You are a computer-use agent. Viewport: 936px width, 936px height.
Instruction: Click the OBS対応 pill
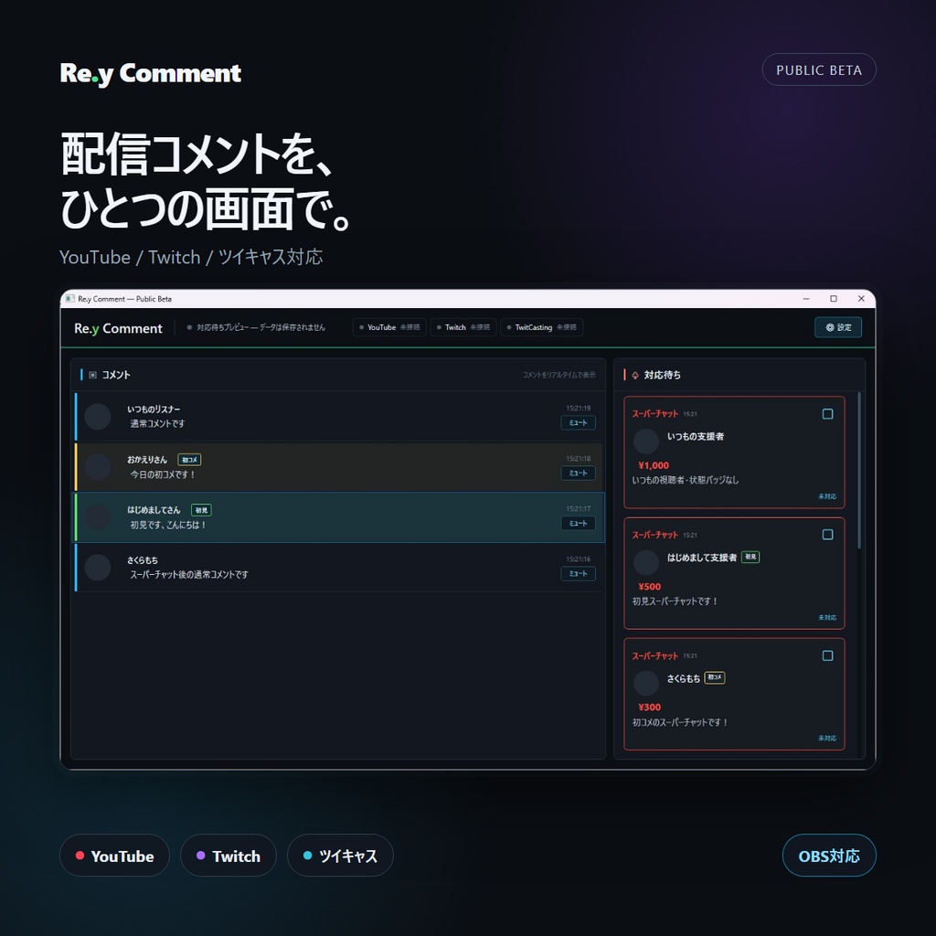coord(829,856)
